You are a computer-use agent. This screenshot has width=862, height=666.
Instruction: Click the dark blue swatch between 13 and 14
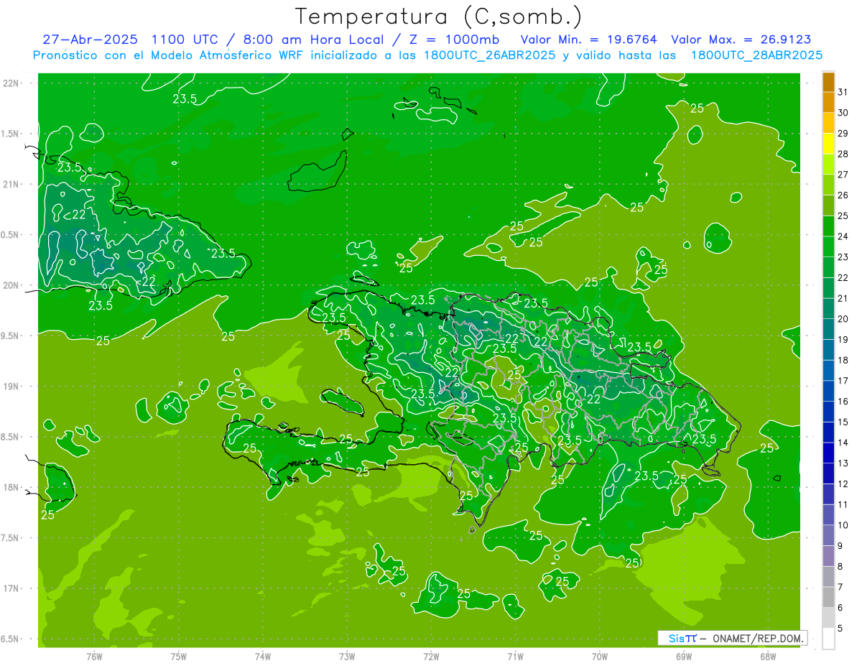pos(828,453)
